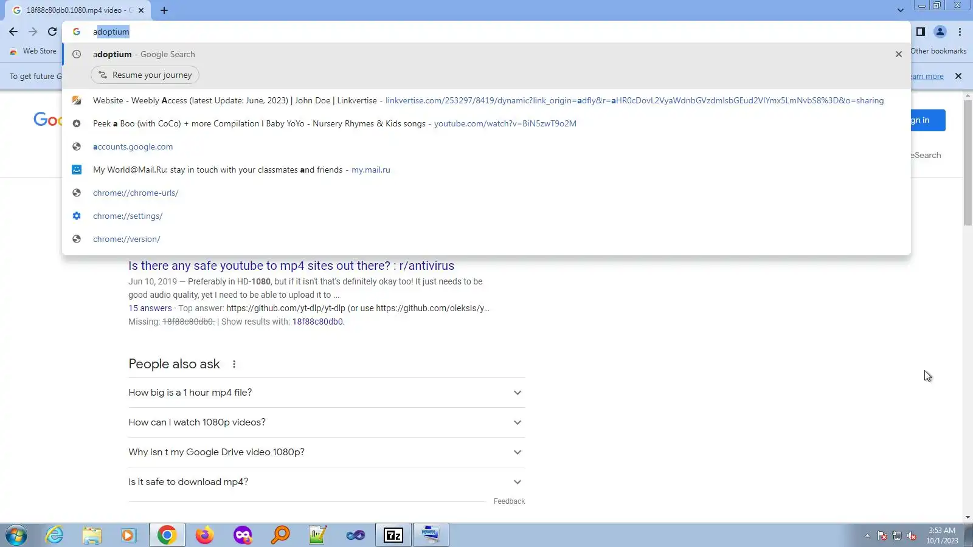
Task: Open the network tray icon
Action: 897,536
